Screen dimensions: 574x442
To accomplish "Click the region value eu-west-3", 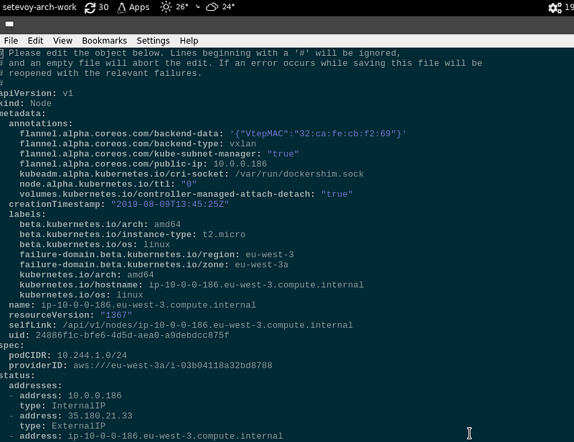I will tap(270, 255).
